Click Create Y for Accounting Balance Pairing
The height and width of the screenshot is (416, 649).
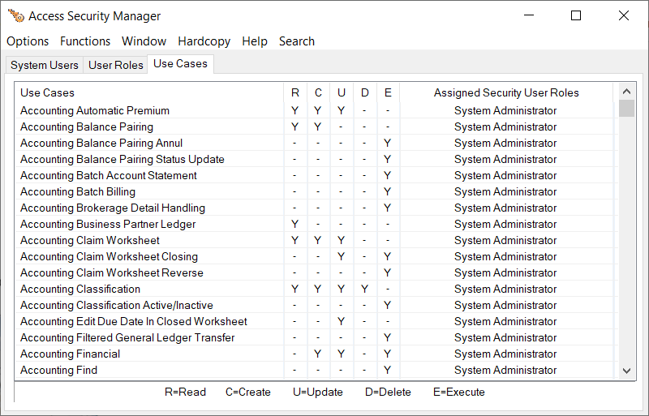pyautogui.click(x=317, y=127)
